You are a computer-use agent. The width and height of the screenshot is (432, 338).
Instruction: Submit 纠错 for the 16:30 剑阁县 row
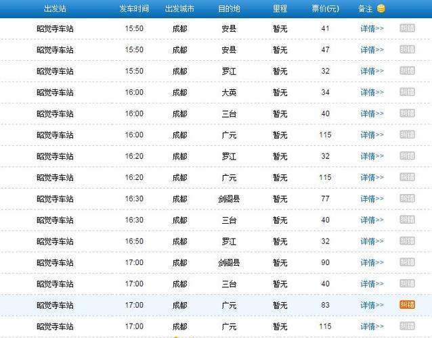(x=407, y=198)
